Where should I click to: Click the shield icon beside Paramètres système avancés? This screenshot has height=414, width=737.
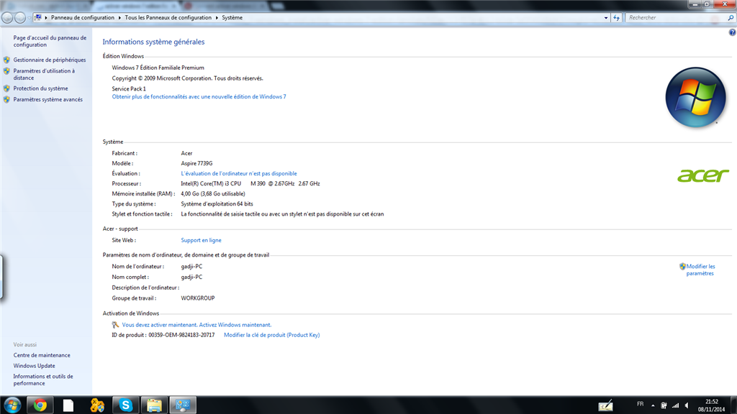tap(6, 99)
